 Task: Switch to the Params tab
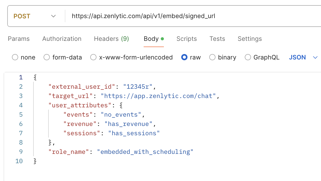tap(19, 39)
